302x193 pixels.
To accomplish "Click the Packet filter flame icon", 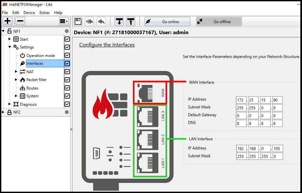I will point(23,80).
